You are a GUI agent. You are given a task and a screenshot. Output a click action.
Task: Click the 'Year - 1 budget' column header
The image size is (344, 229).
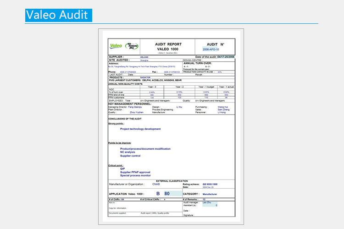tap(206, 87)
